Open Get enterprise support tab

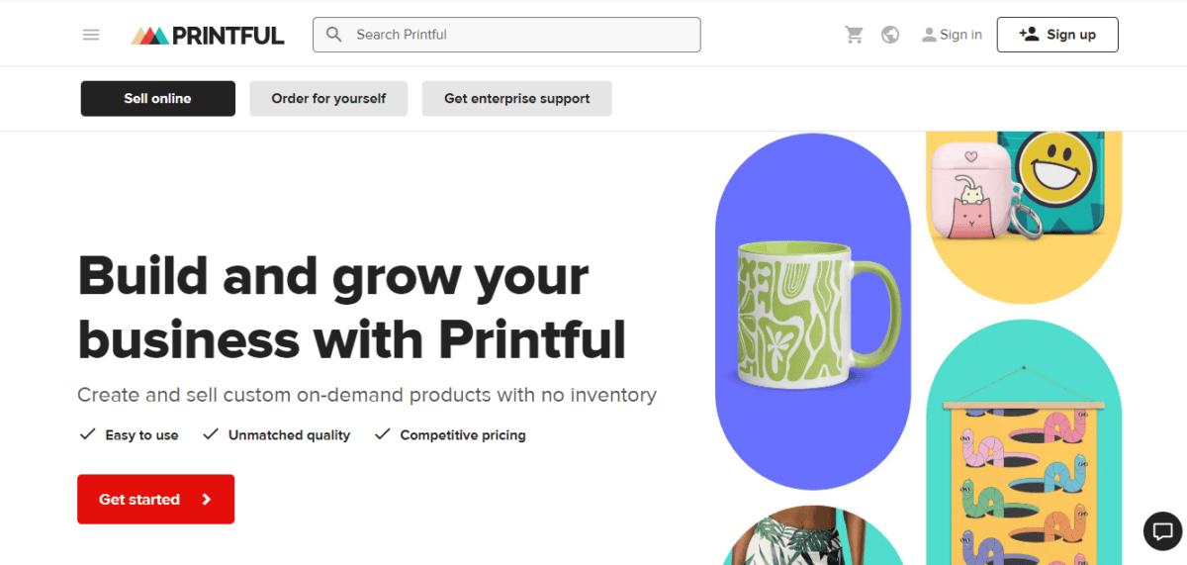516,99
